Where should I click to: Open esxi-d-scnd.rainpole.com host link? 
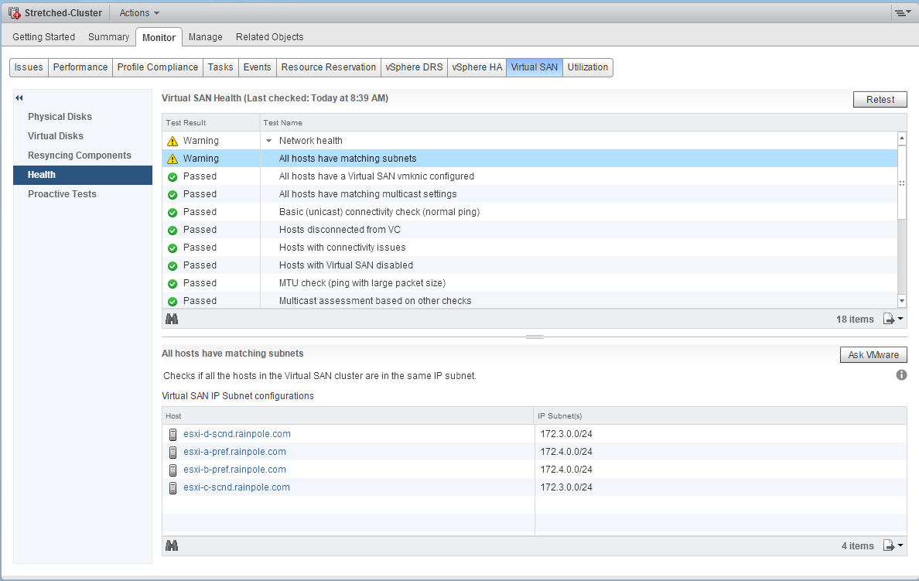pos(237,434)
